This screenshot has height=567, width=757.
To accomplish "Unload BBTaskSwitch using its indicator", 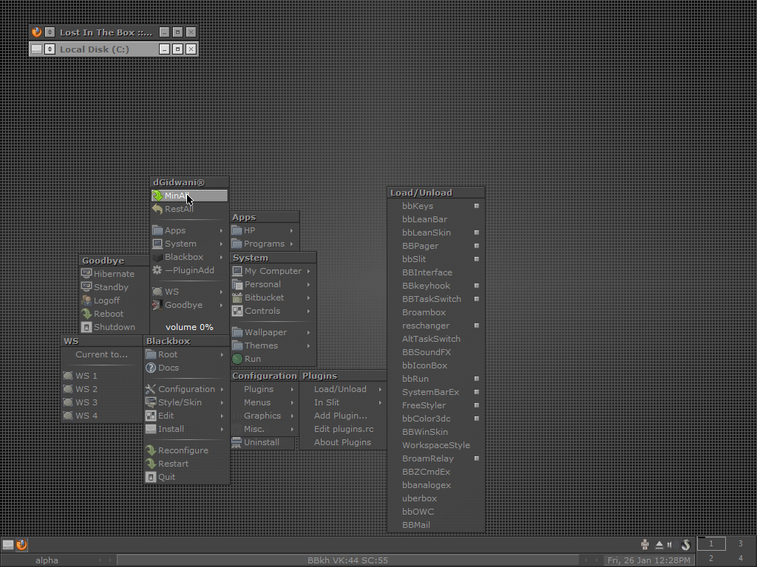I will pyautogui.click(x=477, y=299).
